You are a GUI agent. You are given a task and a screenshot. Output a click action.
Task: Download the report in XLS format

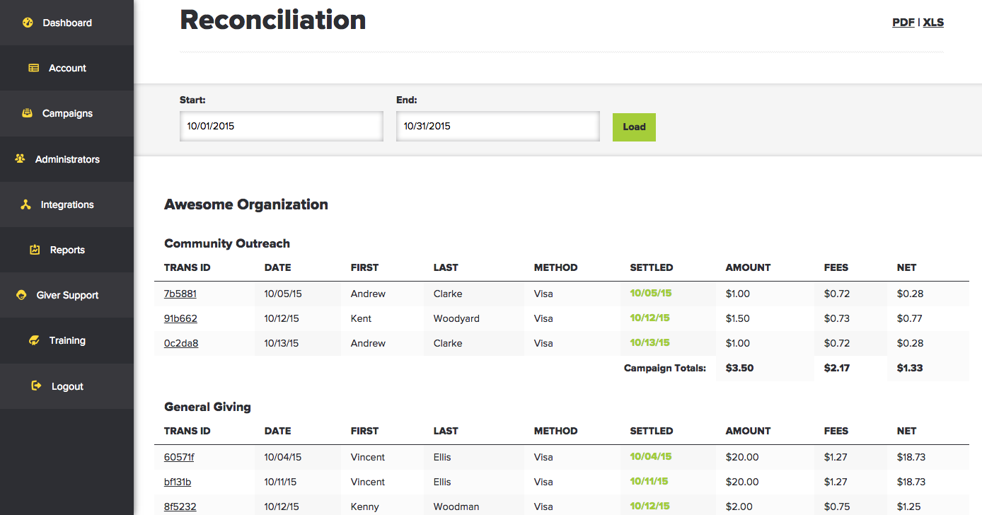pos(933,22)
